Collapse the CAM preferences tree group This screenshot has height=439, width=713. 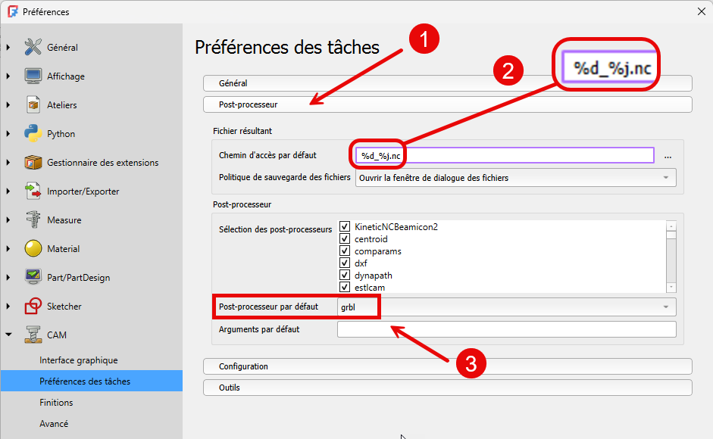point(8,335)
